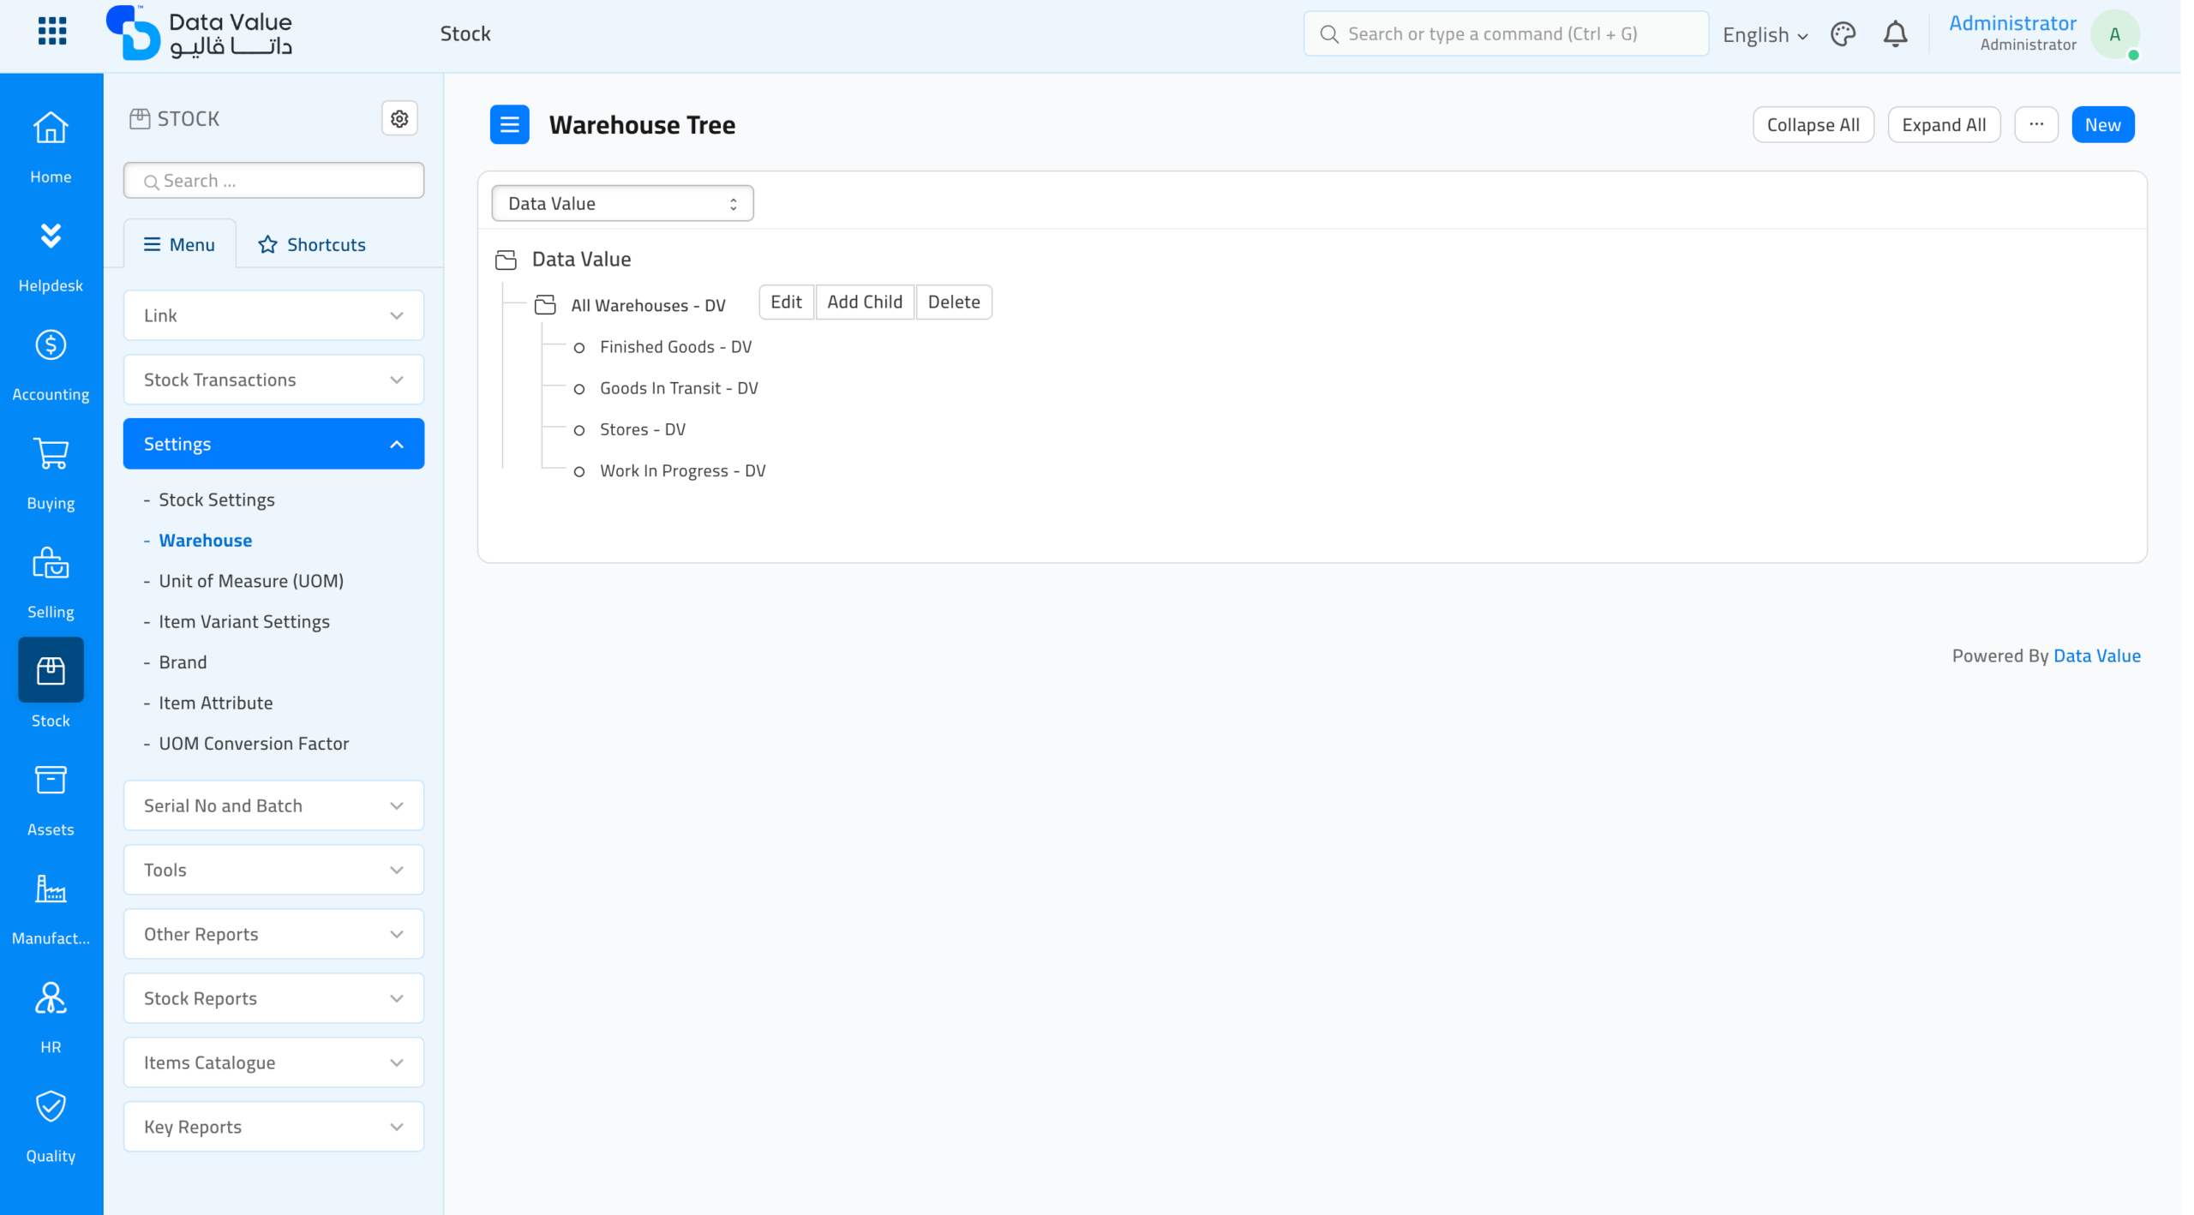Click the Administrator avatar
2194x1215 pixels.
[2114, 34]
